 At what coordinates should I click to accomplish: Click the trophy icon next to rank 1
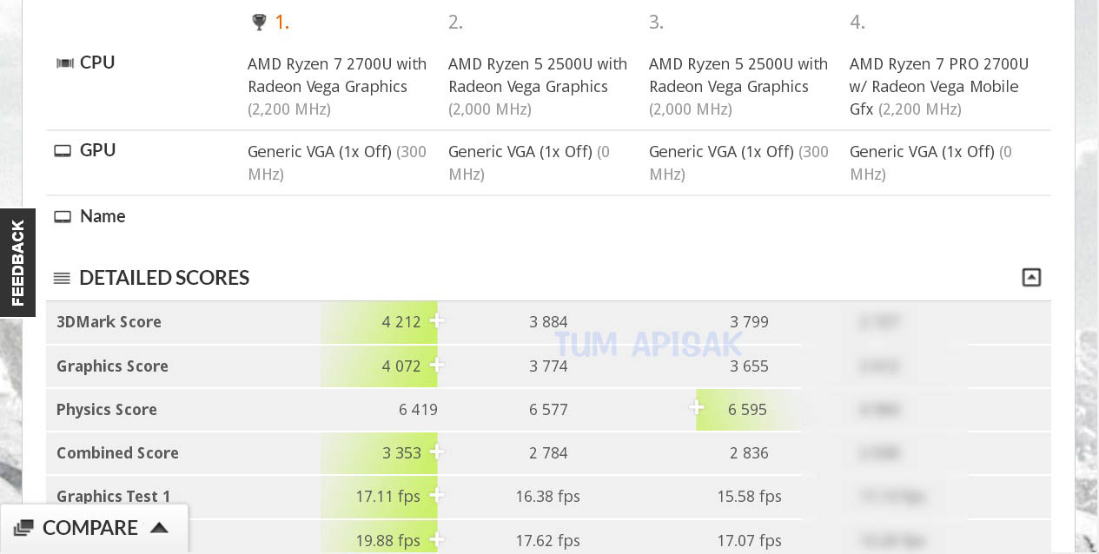(x=258, y=23)
